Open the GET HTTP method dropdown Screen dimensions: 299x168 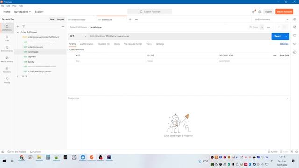tap(78, 36)
